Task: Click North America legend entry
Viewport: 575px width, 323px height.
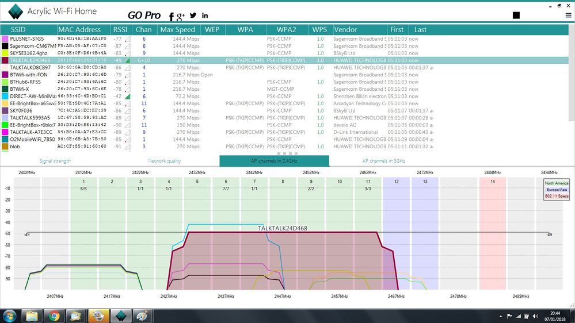Action: point(557,183)
